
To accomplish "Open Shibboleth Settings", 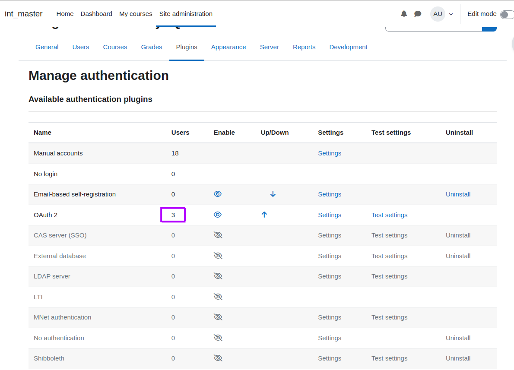I will coord(330,358).
